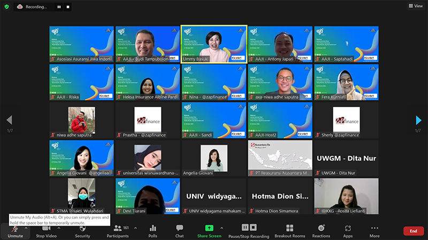Click the AAJI - Riska name label

click(68, 97)
